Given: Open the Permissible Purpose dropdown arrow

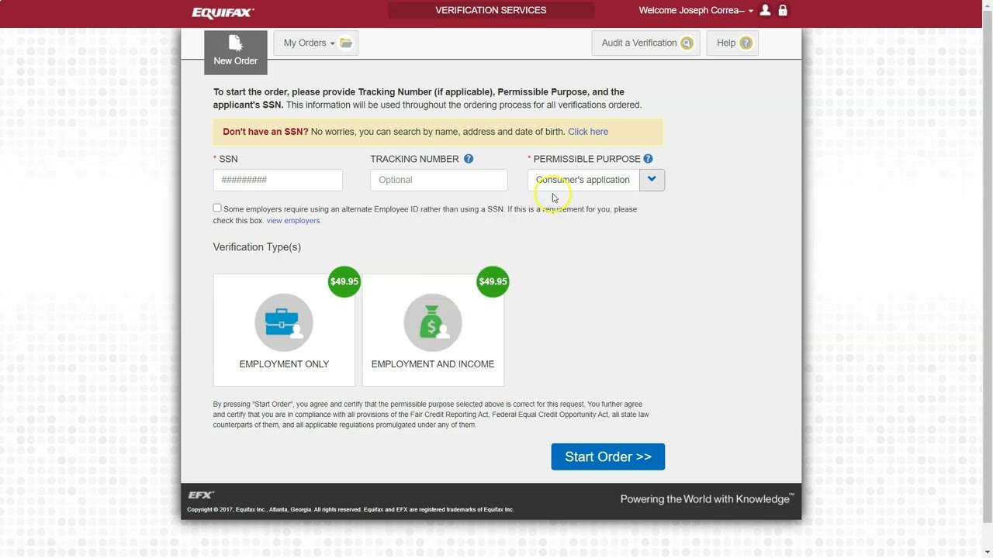Looking at the screenshot, I should [652, 180].
